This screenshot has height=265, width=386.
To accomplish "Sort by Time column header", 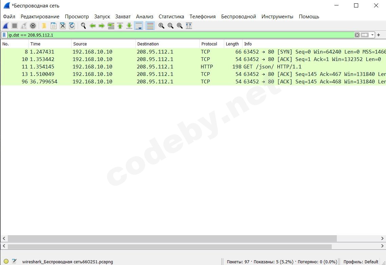I will [x=50, y=44].
